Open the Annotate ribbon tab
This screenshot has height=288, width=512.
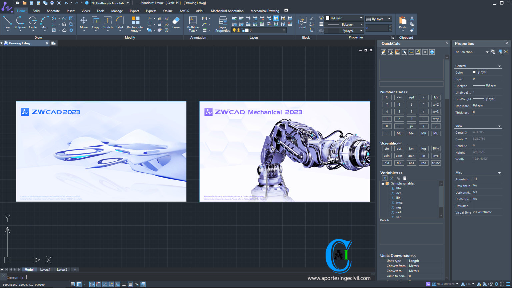tap(53, 11)
